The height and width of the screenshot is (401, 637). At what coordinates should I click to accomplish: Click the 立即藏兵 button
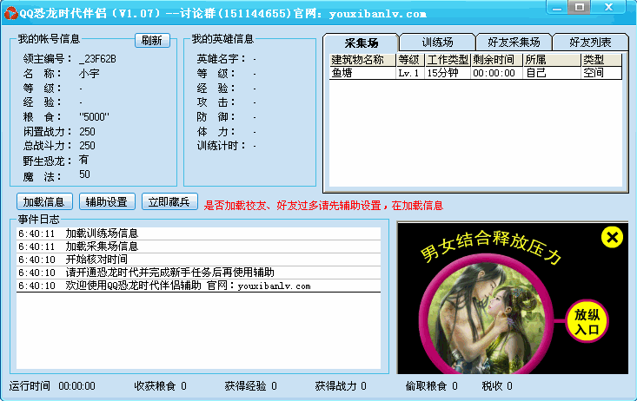coord(169,201)
